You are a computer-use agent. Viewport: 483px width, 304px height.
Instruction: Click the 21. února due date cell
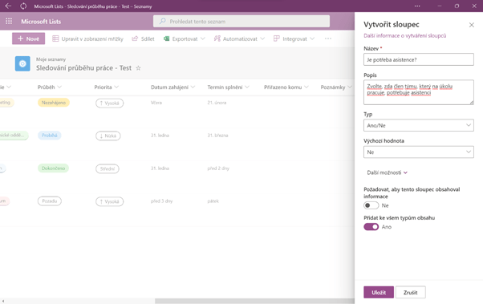(x=217, y=103)
